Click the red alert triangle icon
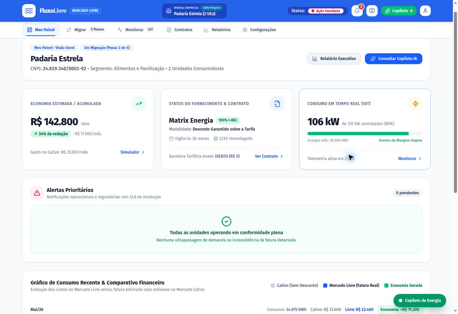458x314 pixels. [x=37, y=193]
